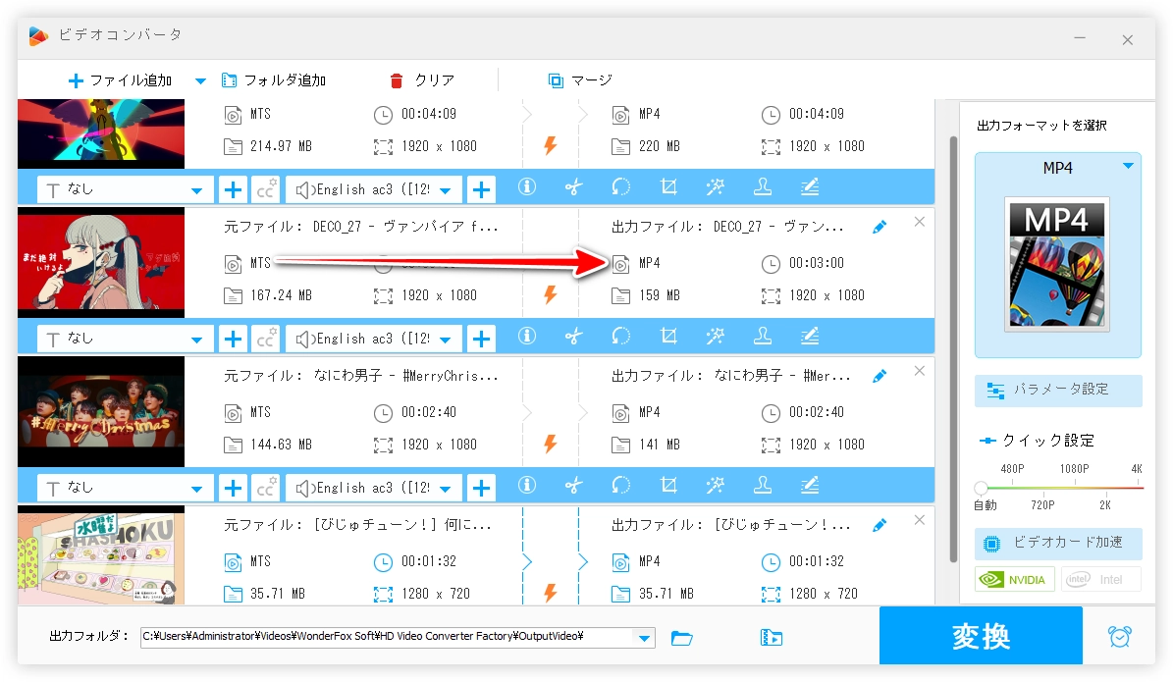Open audio track dropdown below DECO_27 video
The image size is (1173, 682).
pos(374,339)
